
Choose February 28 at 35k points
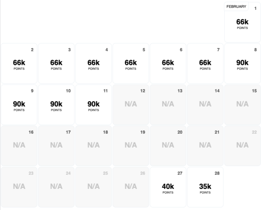[205, 187]
